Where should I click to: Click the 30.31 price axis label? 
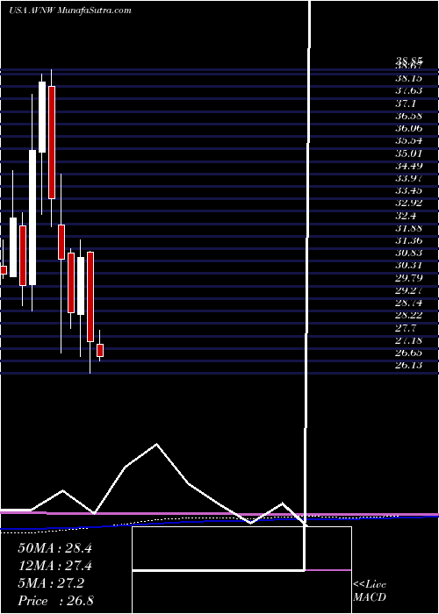[409, 266]
